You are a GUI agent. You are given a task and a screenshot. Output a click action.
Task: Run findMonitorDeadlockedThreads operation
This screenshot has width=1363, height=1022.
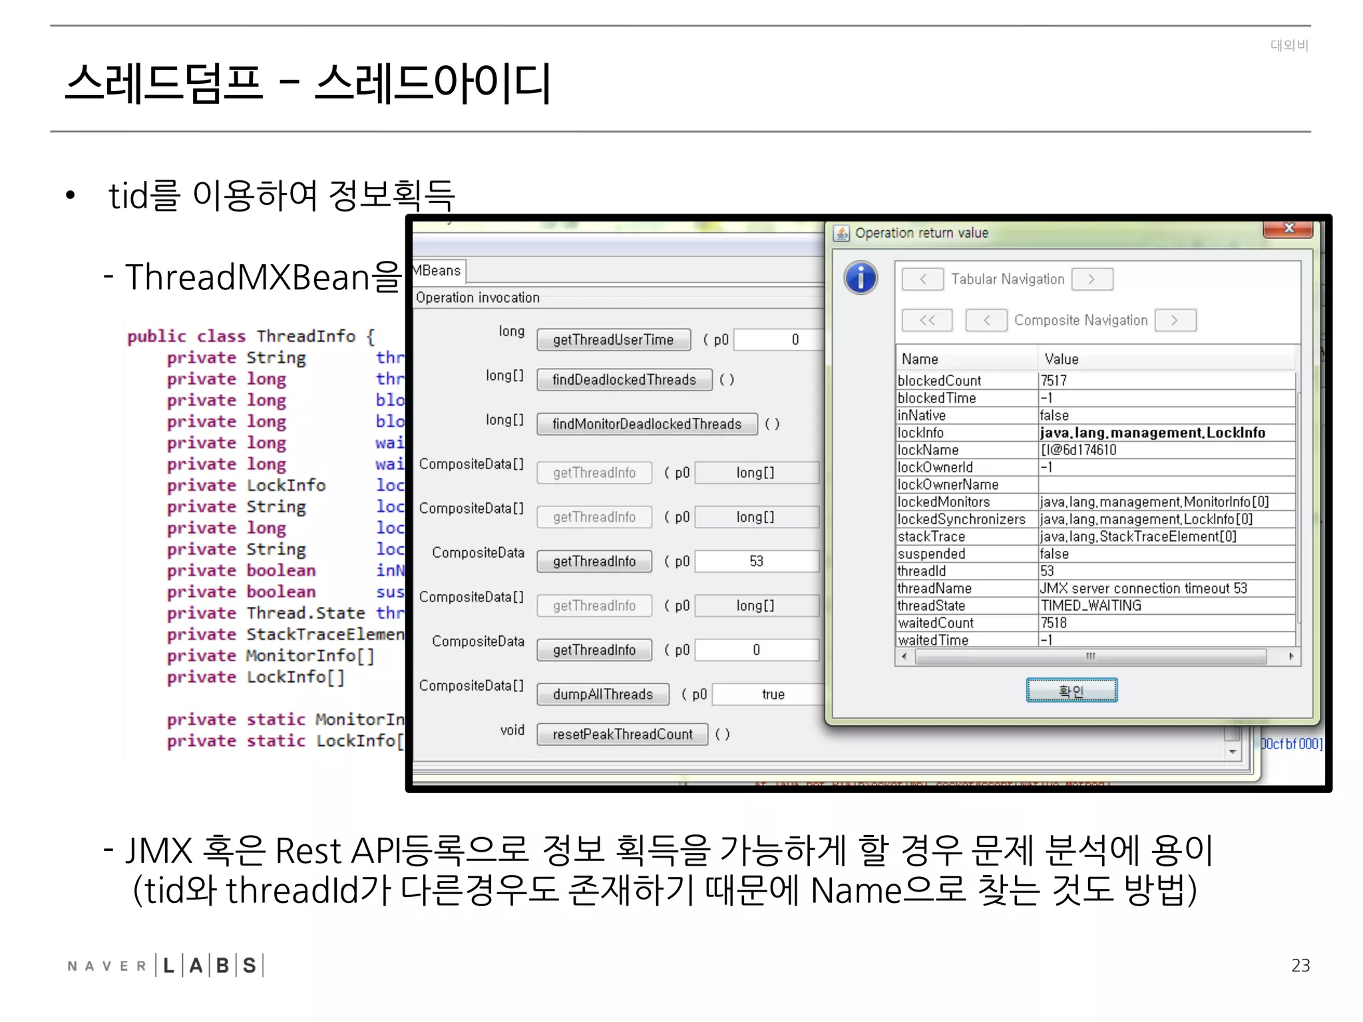[646, 425]
